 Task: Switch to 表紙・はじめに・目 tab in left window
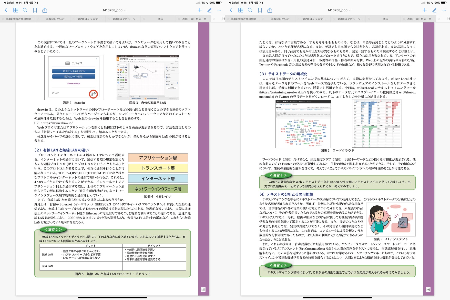click(196, 19)
